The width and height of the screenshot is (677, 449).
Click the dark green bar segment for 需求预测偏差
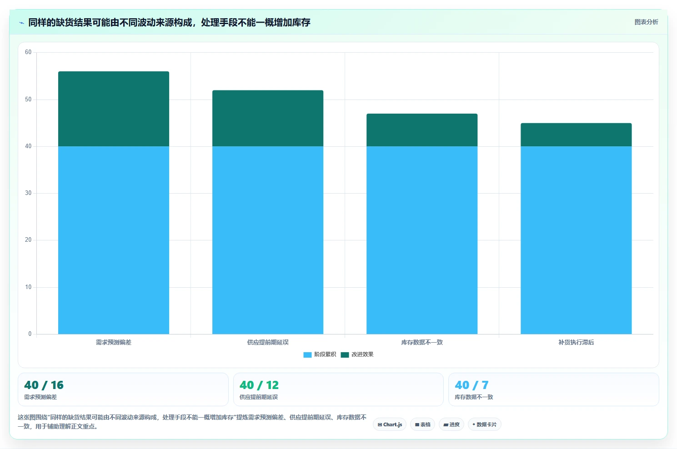click(114, 109)
